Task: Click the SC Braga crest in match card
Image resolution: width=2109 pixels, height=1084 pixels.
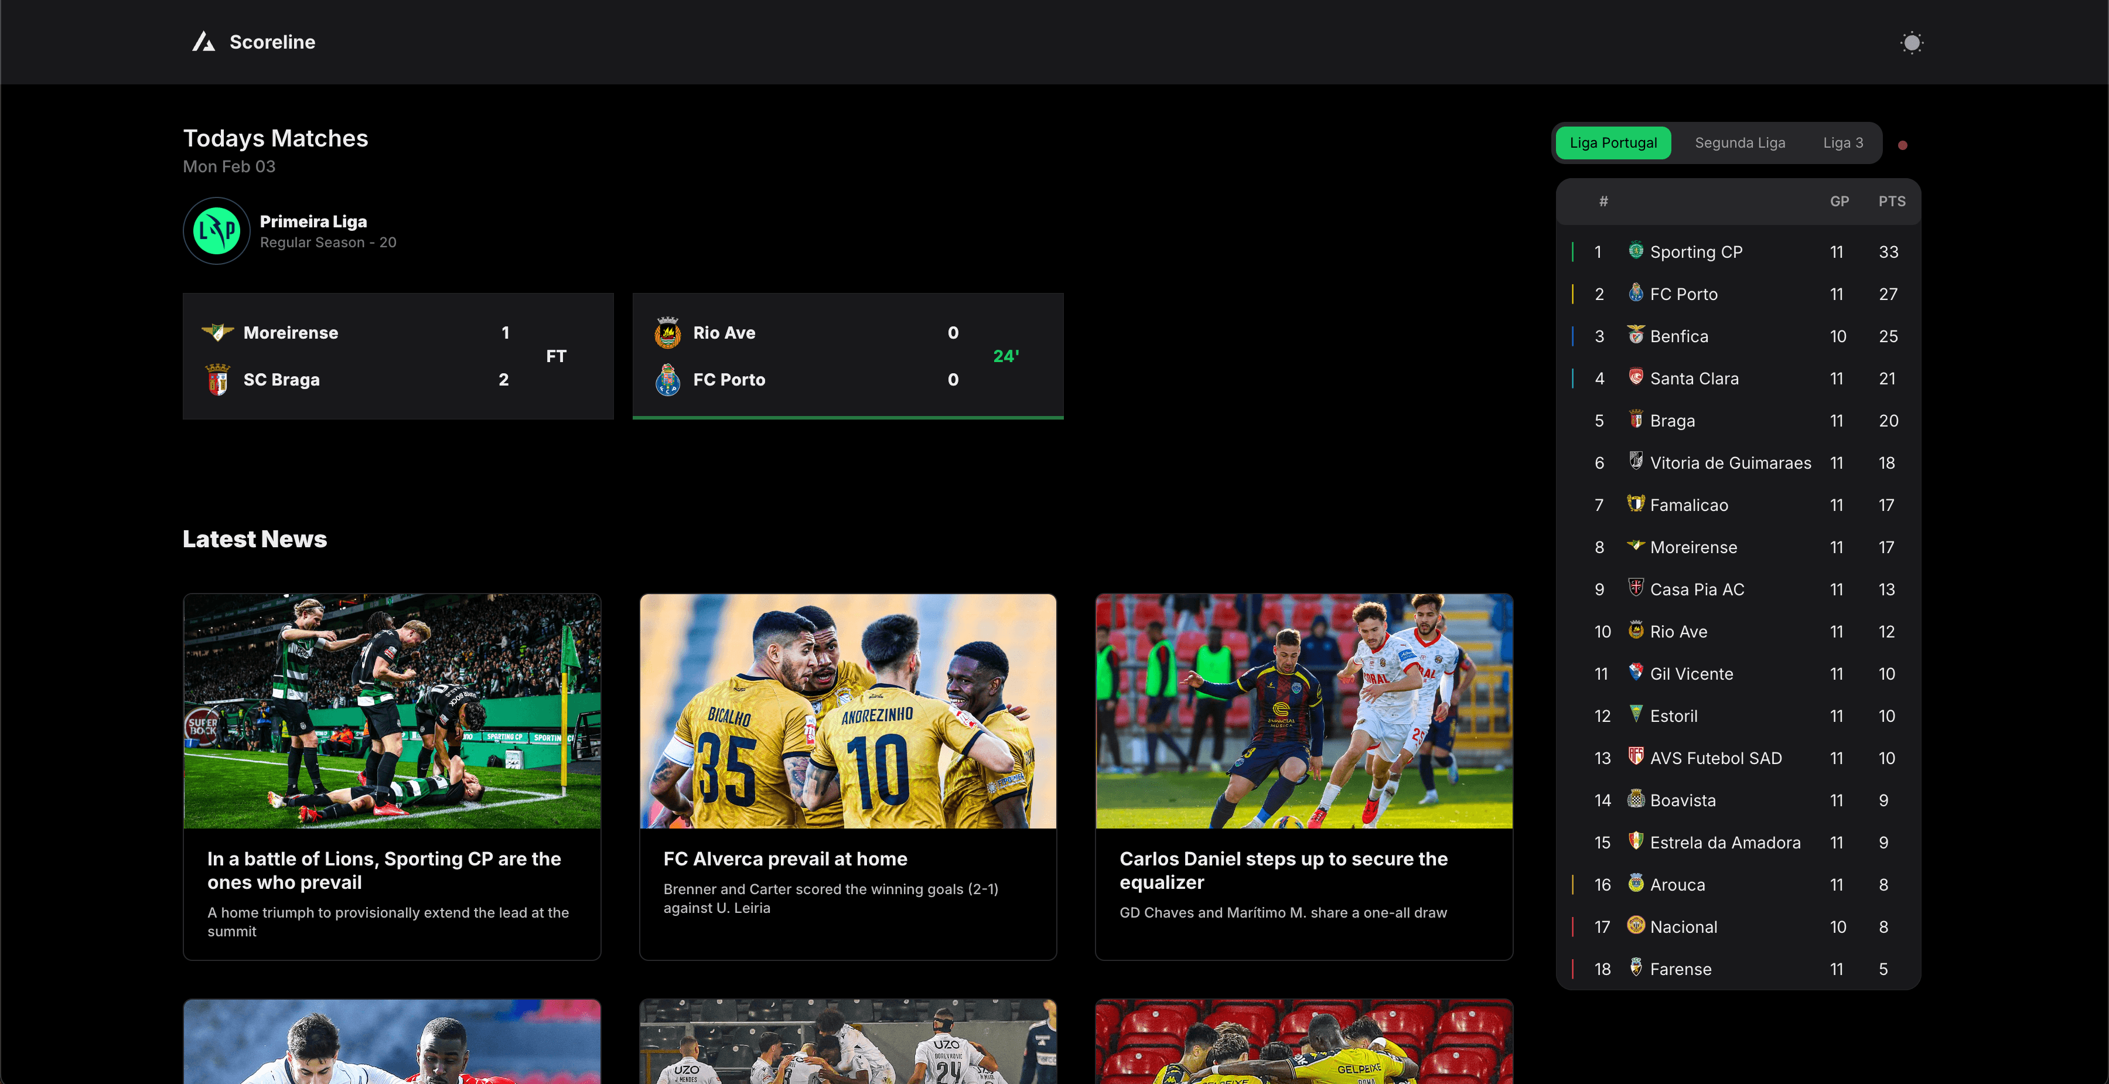Action: pos(217,379)
